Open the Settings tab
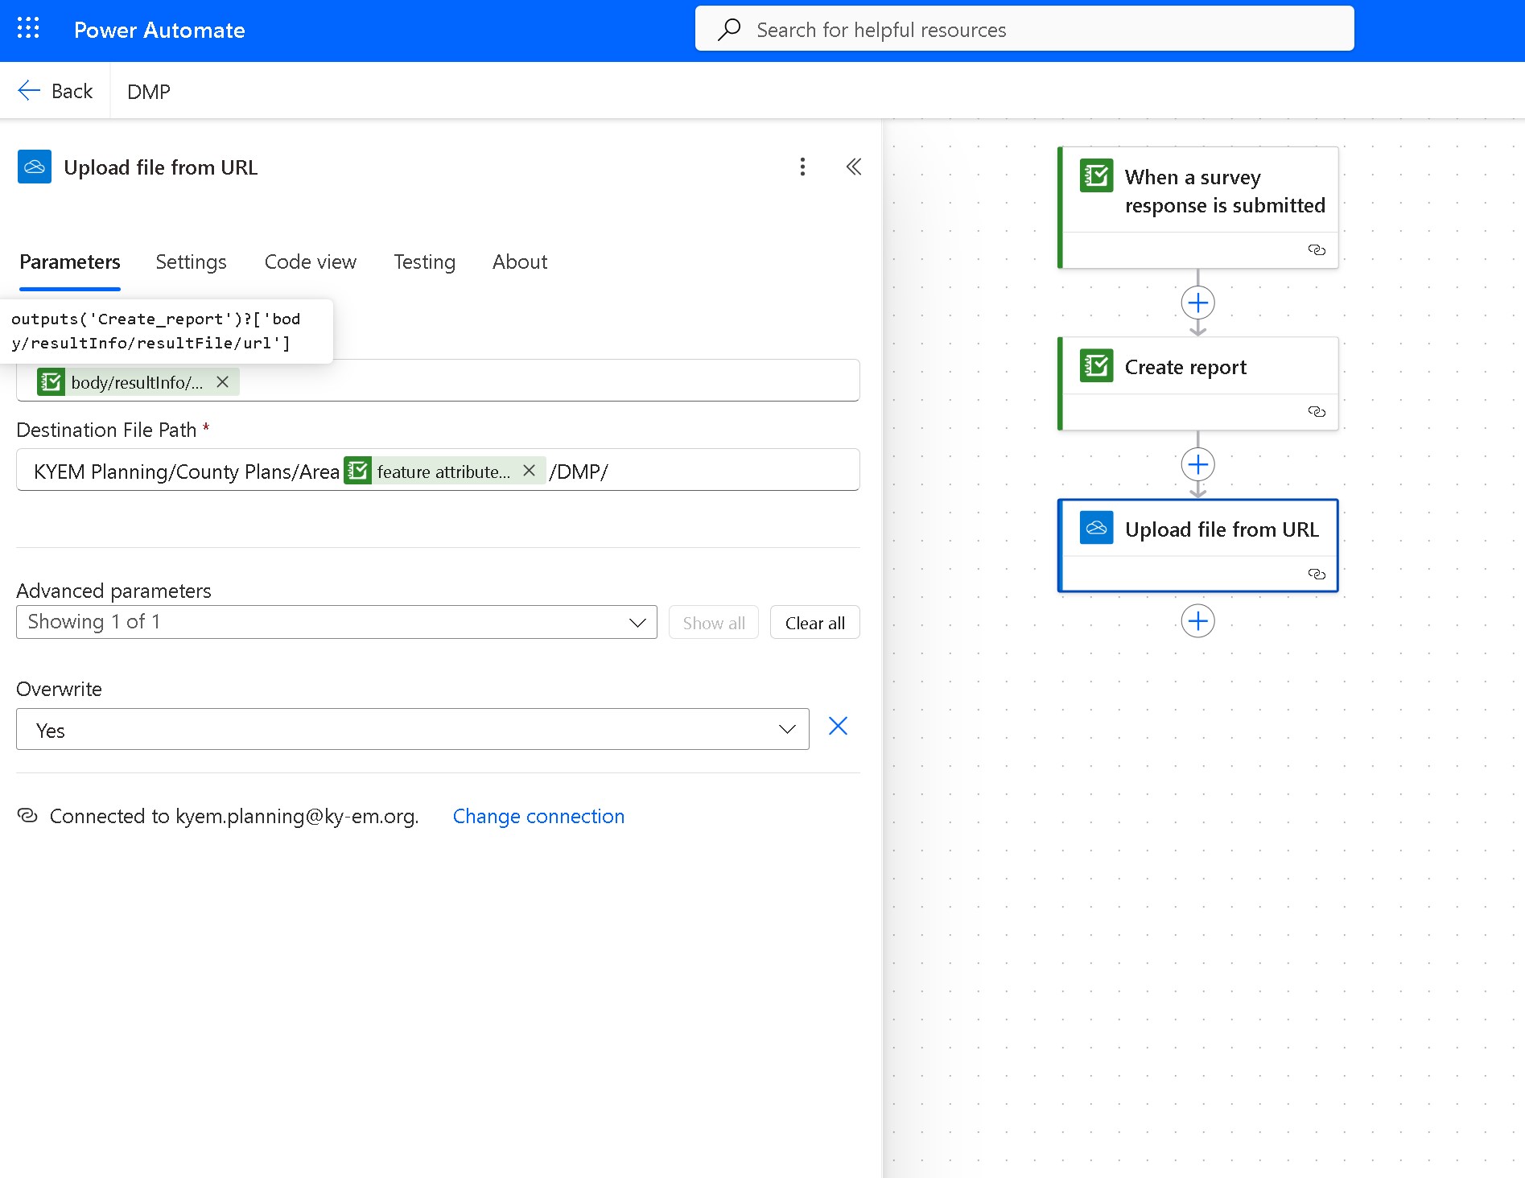The height and width of the screenshot is (1178, 1525). pos(191,262)
